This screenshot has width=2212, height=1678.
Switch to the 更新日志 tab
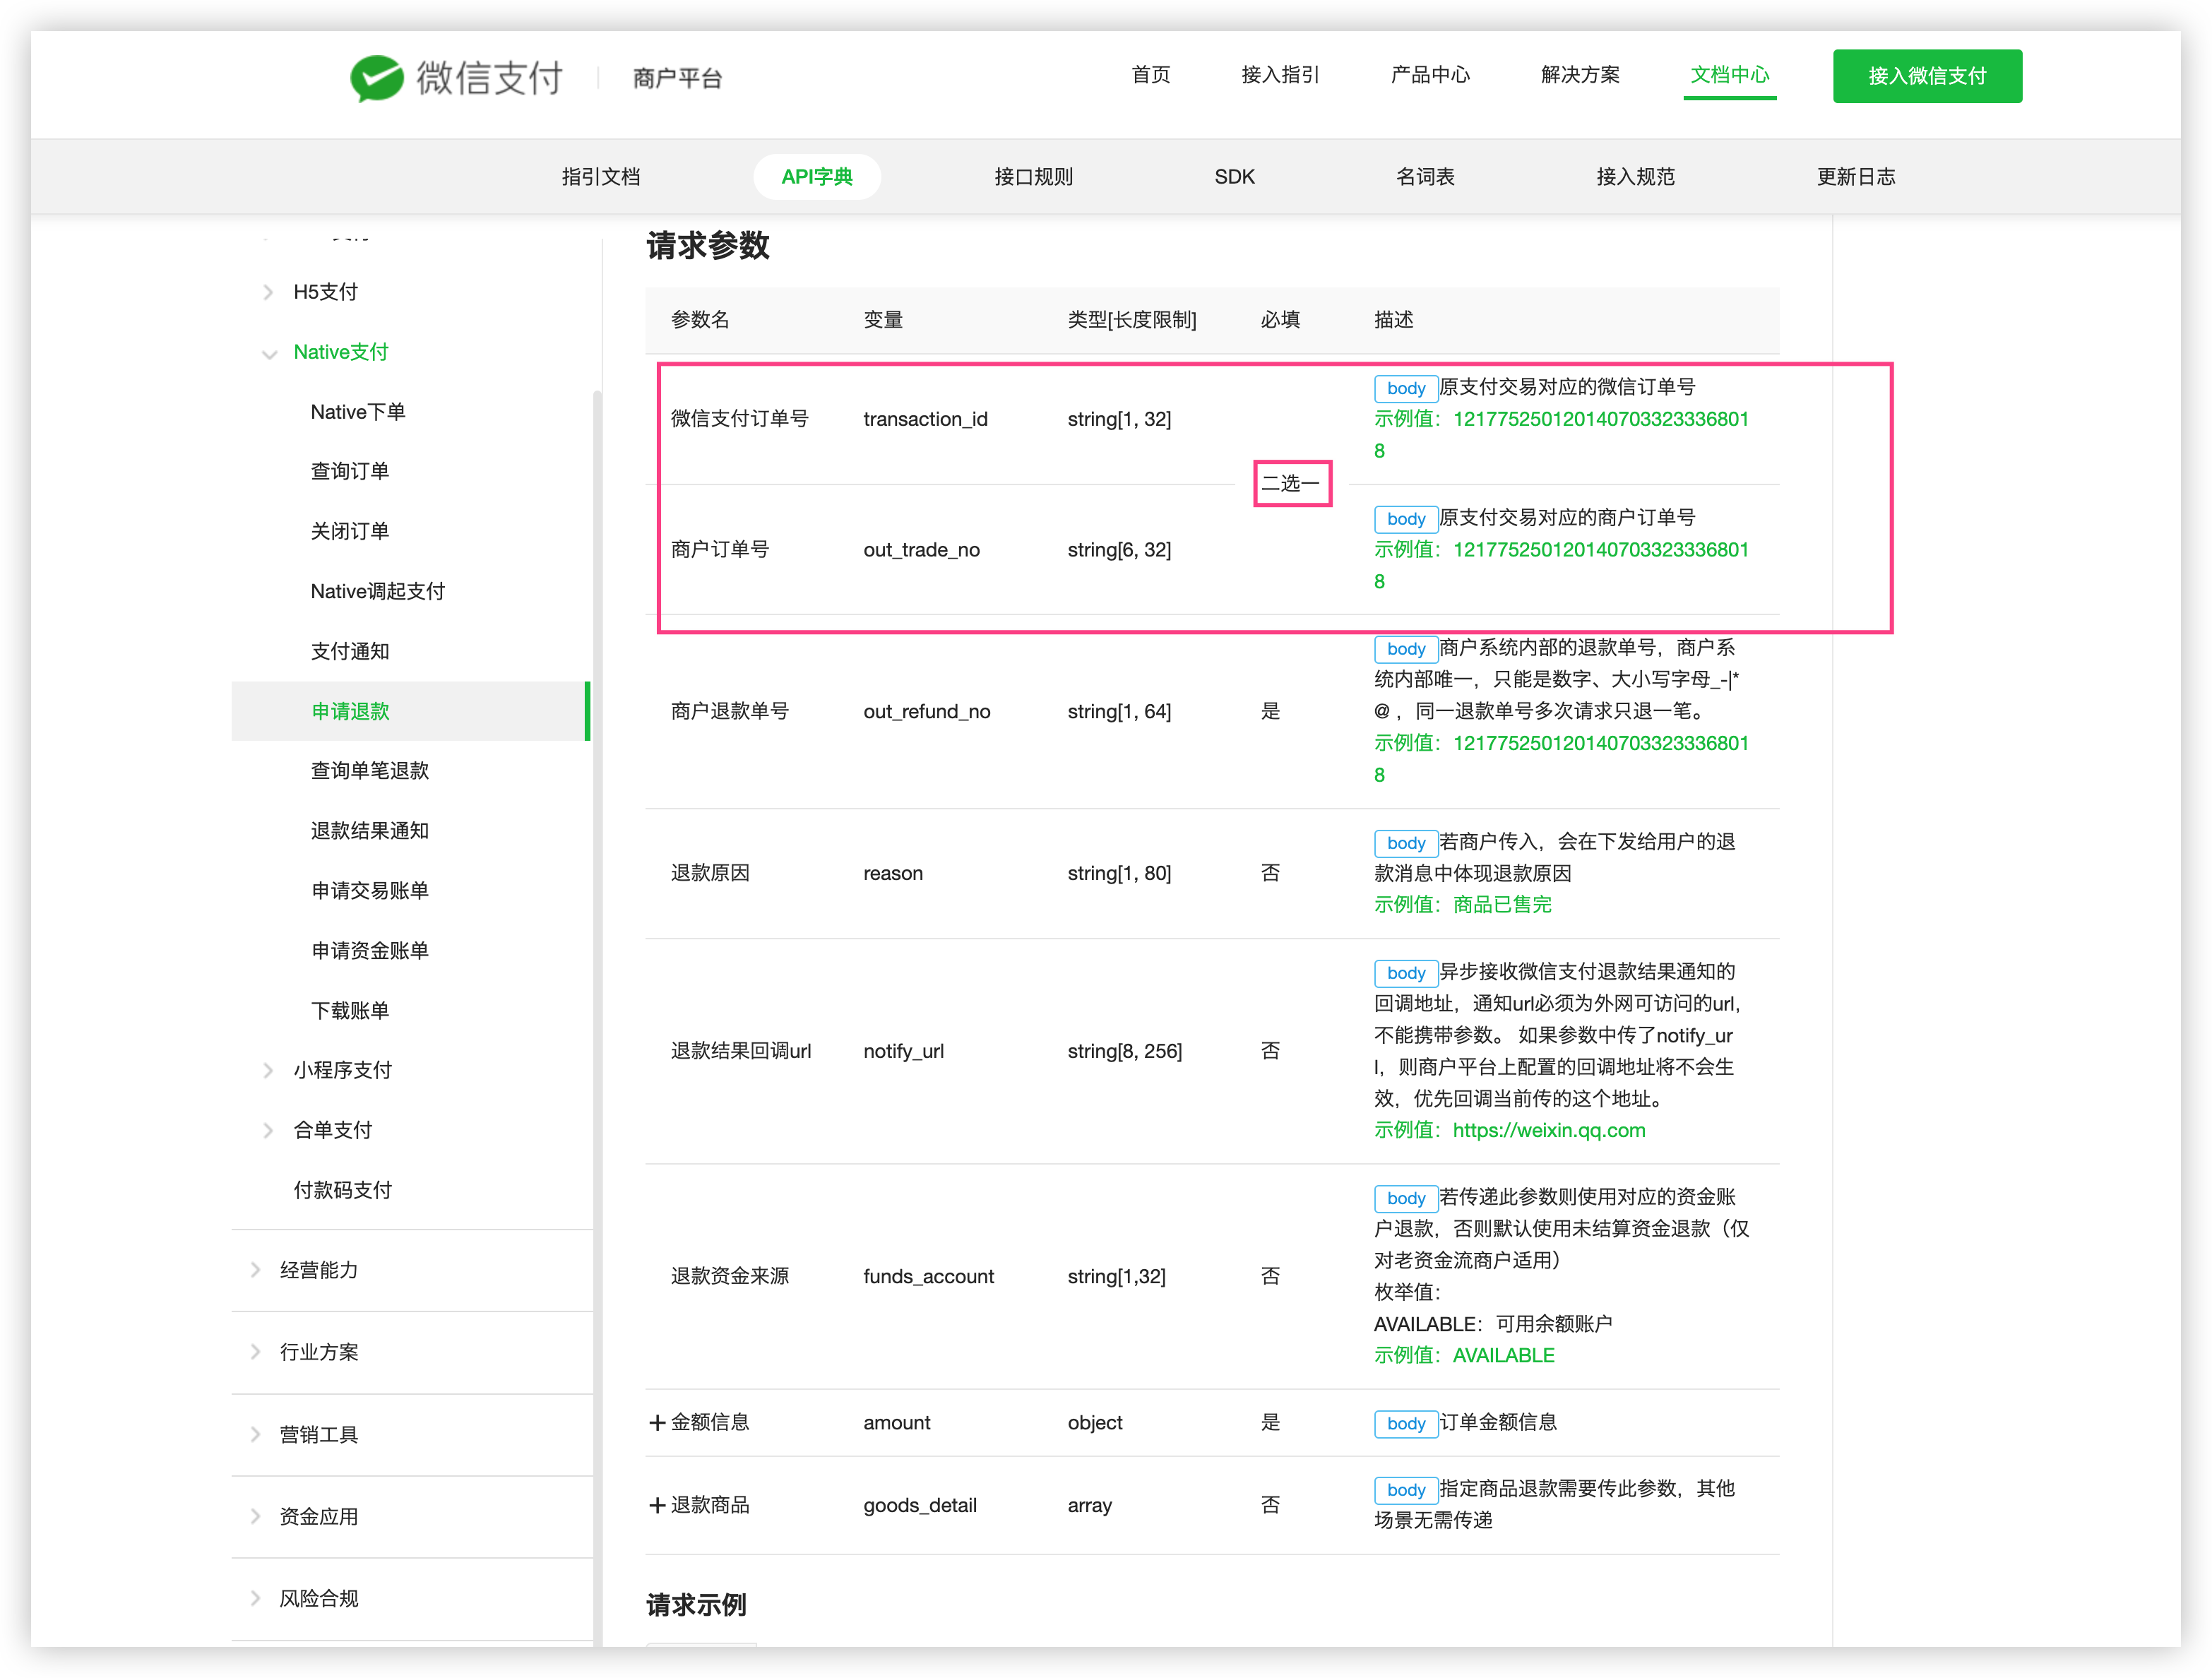coord(1856,177)
